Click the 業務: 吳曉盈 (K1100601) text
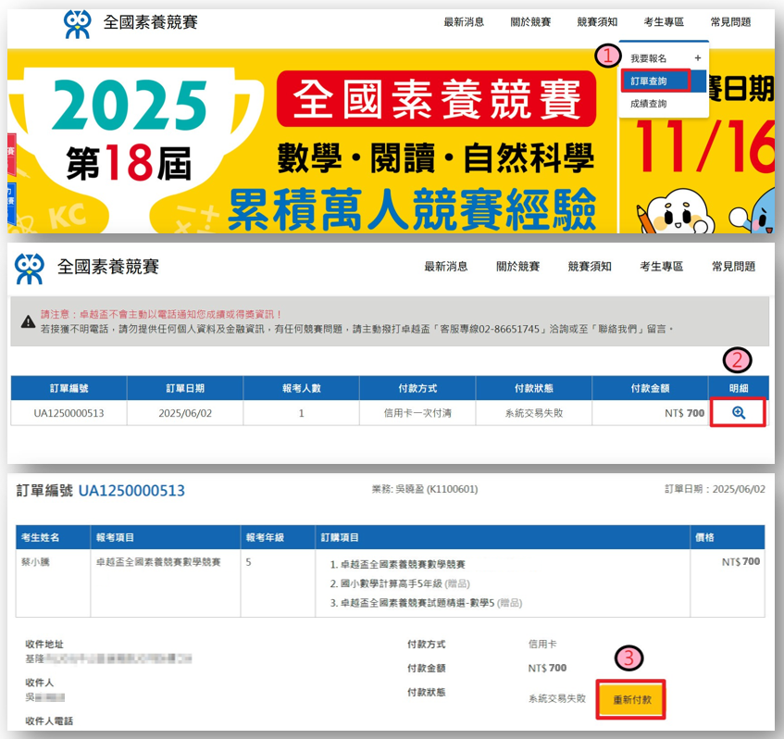The image size is (784, 739). click(425, 489)
